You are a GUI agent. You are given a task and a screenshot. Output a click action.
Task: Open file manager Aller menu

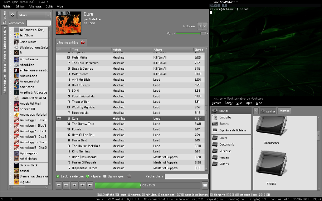[249, 103]
